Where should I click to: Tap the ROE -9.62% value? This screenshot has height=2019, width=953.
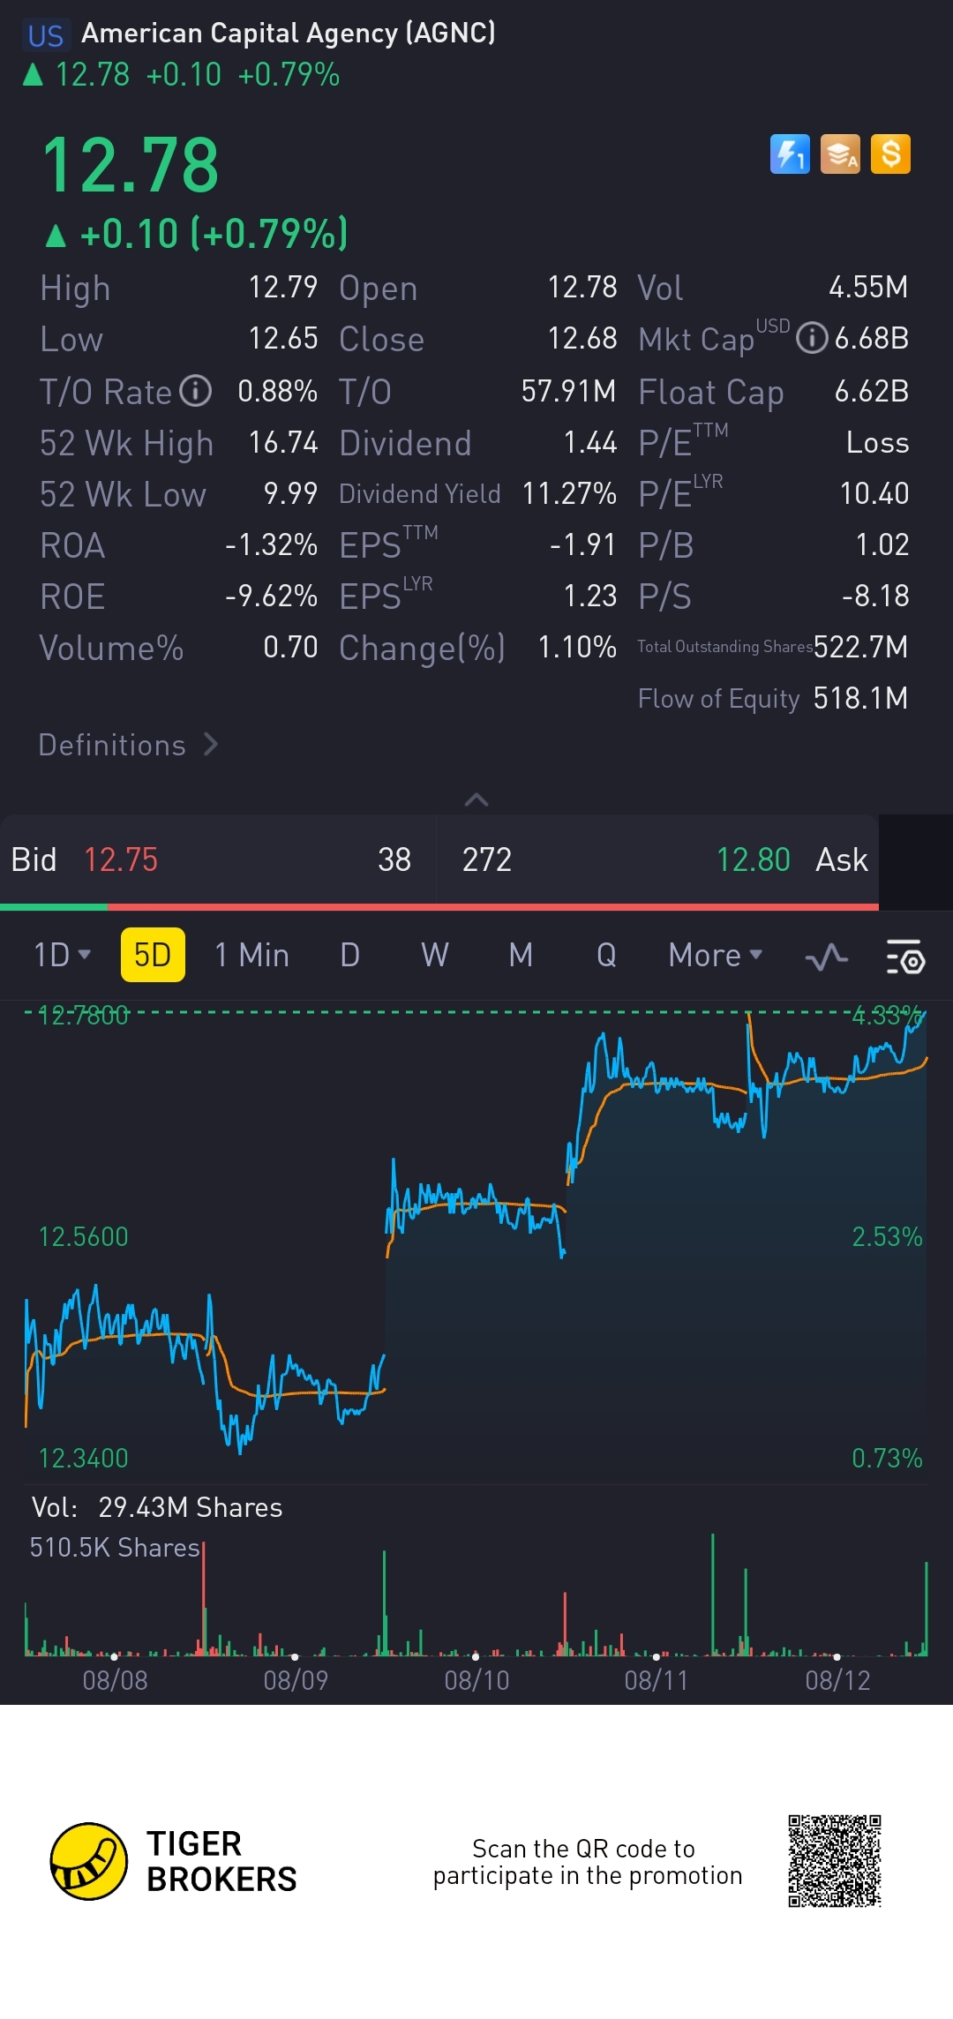tap(271, 596)
